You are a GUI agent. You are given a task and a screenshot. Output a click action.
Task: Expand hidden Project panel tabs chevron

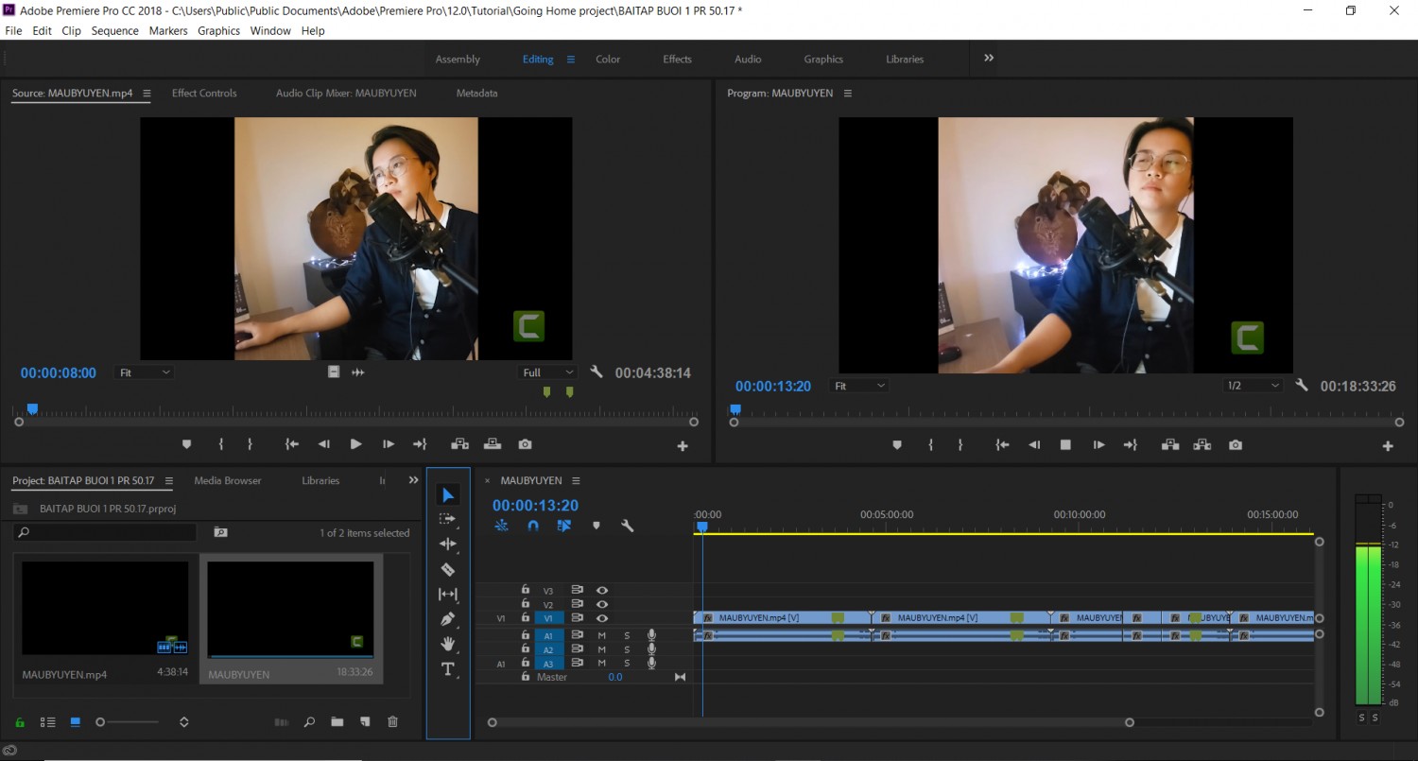[413, 480]
